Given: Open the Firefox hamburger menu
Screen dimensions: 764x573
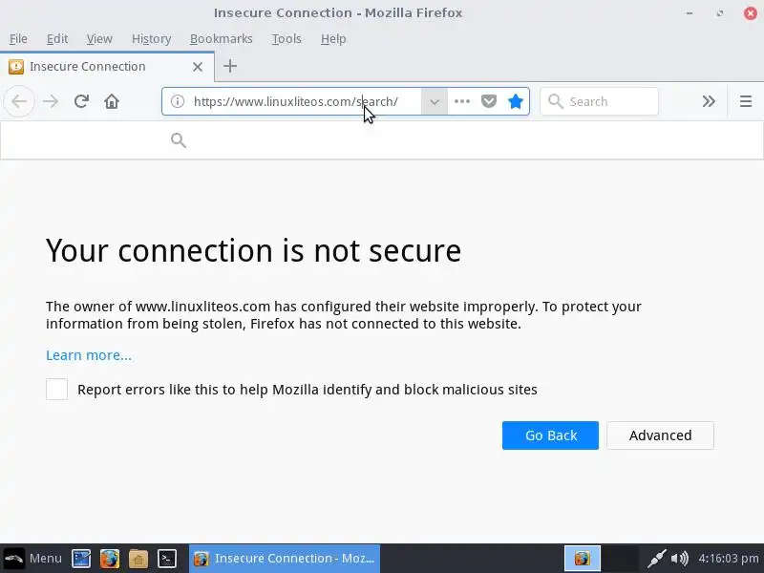Looking at the screenshot, I should pos(746,101).
